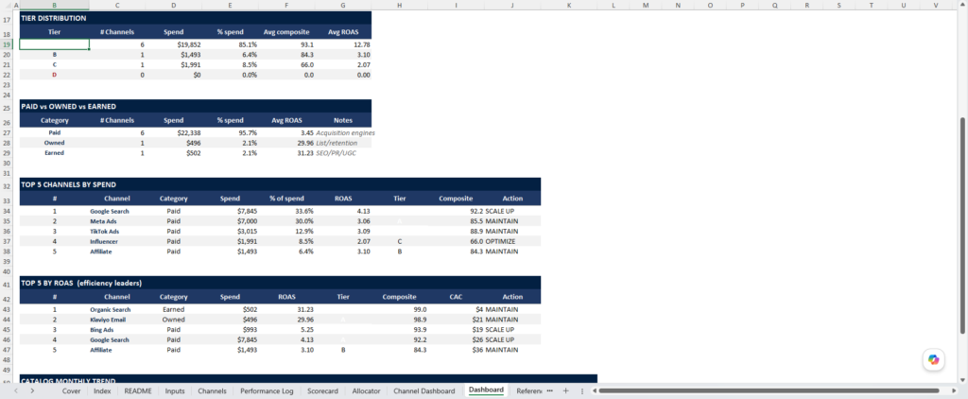Select the 12.78 Avg ROAS cell
The width and height of the screenshot is (968, 399).
click(x=343, y=44)
